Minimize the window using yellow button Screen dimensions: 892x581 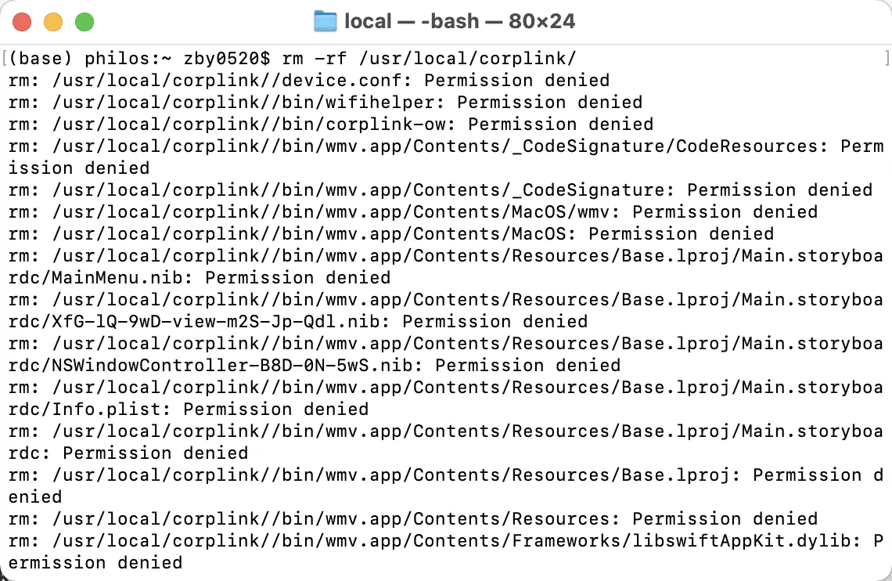click(53, 22)
